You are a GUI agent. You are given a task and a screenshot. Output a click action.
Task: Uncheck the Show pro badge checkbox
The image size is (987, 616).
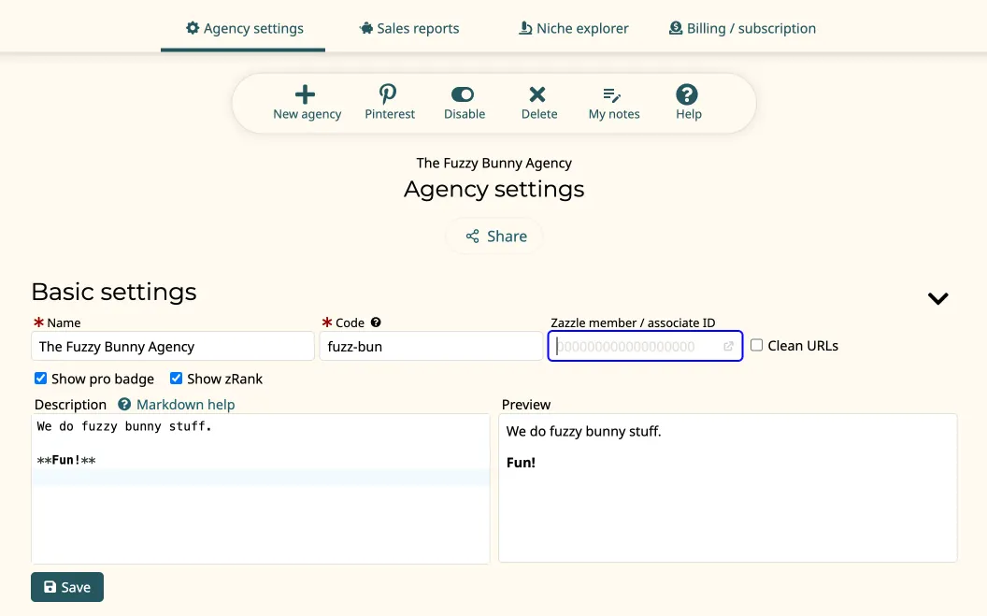tap(41, 379)
